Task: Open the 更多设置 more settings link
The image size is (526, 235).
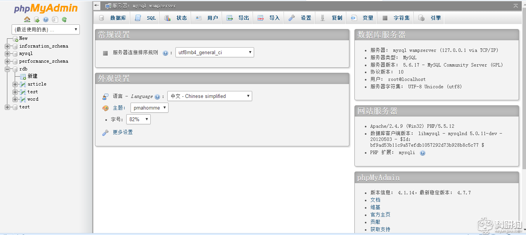Action: (123, 132)
